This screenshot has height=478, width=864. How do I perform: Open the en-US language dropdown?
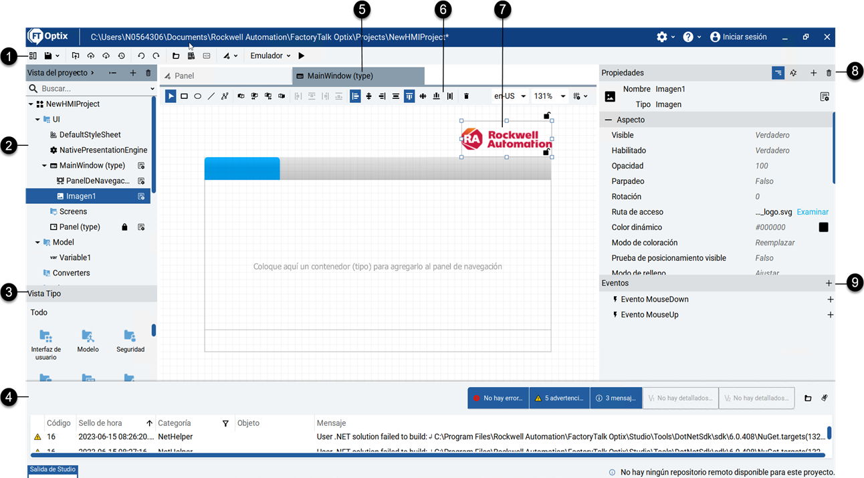pos(510,96)
